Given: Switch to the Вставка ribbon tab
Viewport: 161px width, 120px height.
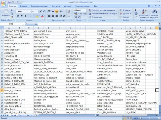Looking at the screenshot, I should coord(23,6).
